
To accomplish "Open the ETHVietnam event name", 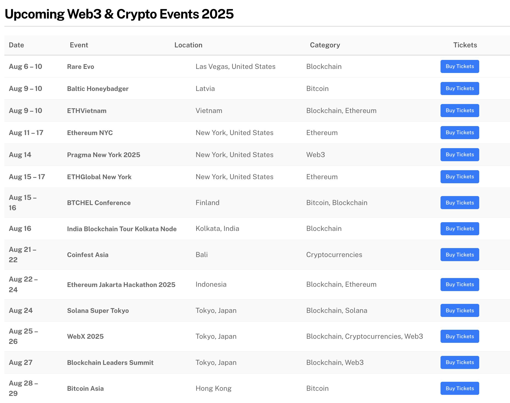I will pos(87,111).
